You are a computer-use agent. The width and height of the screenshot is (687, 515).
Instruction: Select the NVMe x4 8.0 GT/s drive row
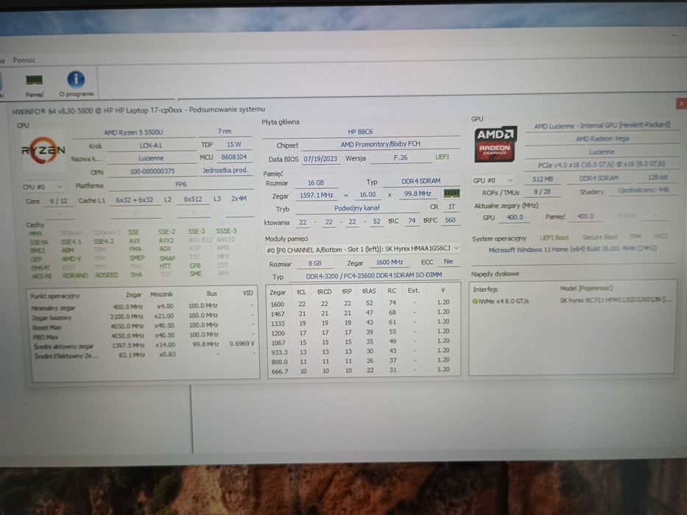click(571, 301)
